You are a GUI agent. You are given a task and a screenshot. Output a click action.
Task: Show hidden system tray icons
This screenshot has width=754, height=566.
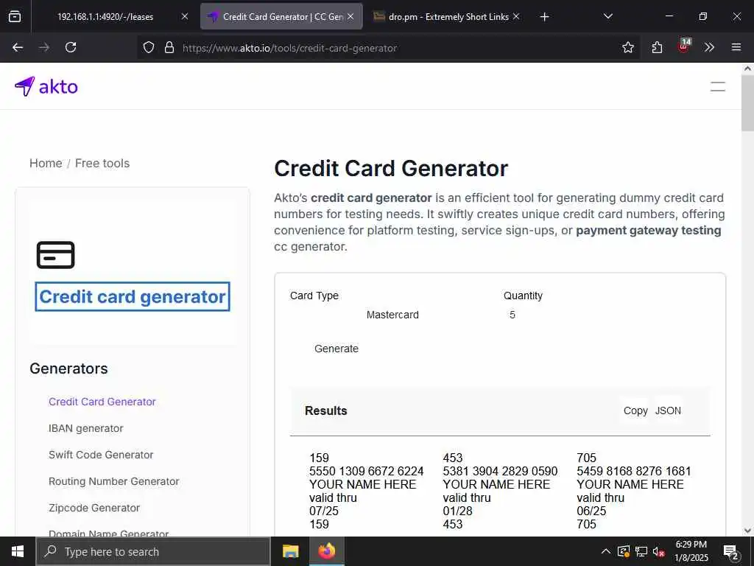click(606, 551)
